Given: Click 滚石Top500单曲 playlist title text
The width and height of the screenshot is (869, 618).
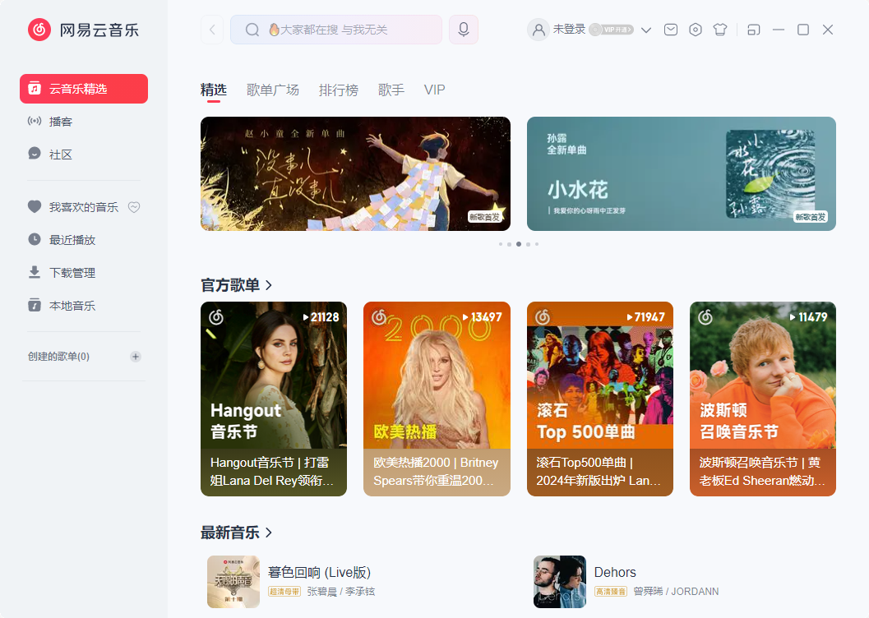Looking at the screenshot, I should 599,471.
